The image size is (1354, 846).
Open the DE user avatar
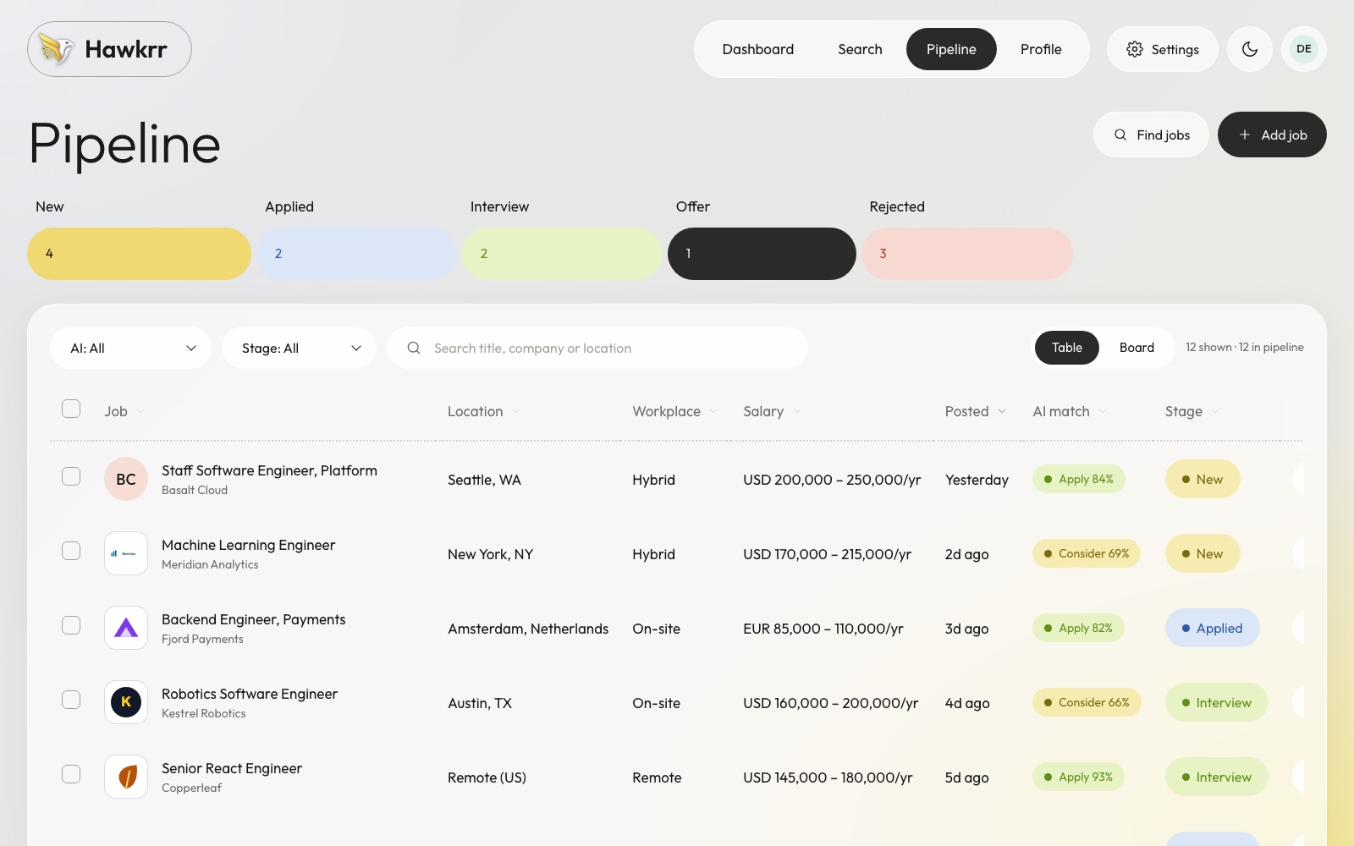1304,49
